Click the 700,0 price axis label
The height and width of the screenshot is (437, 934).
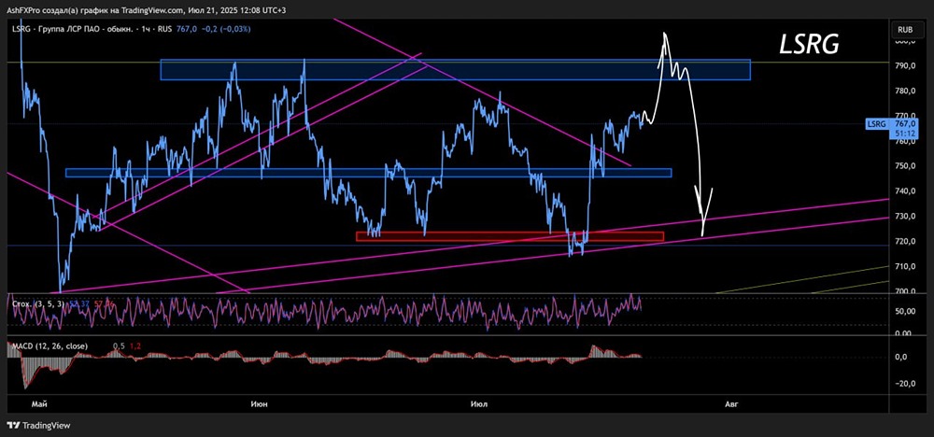[x=904, y=291]
